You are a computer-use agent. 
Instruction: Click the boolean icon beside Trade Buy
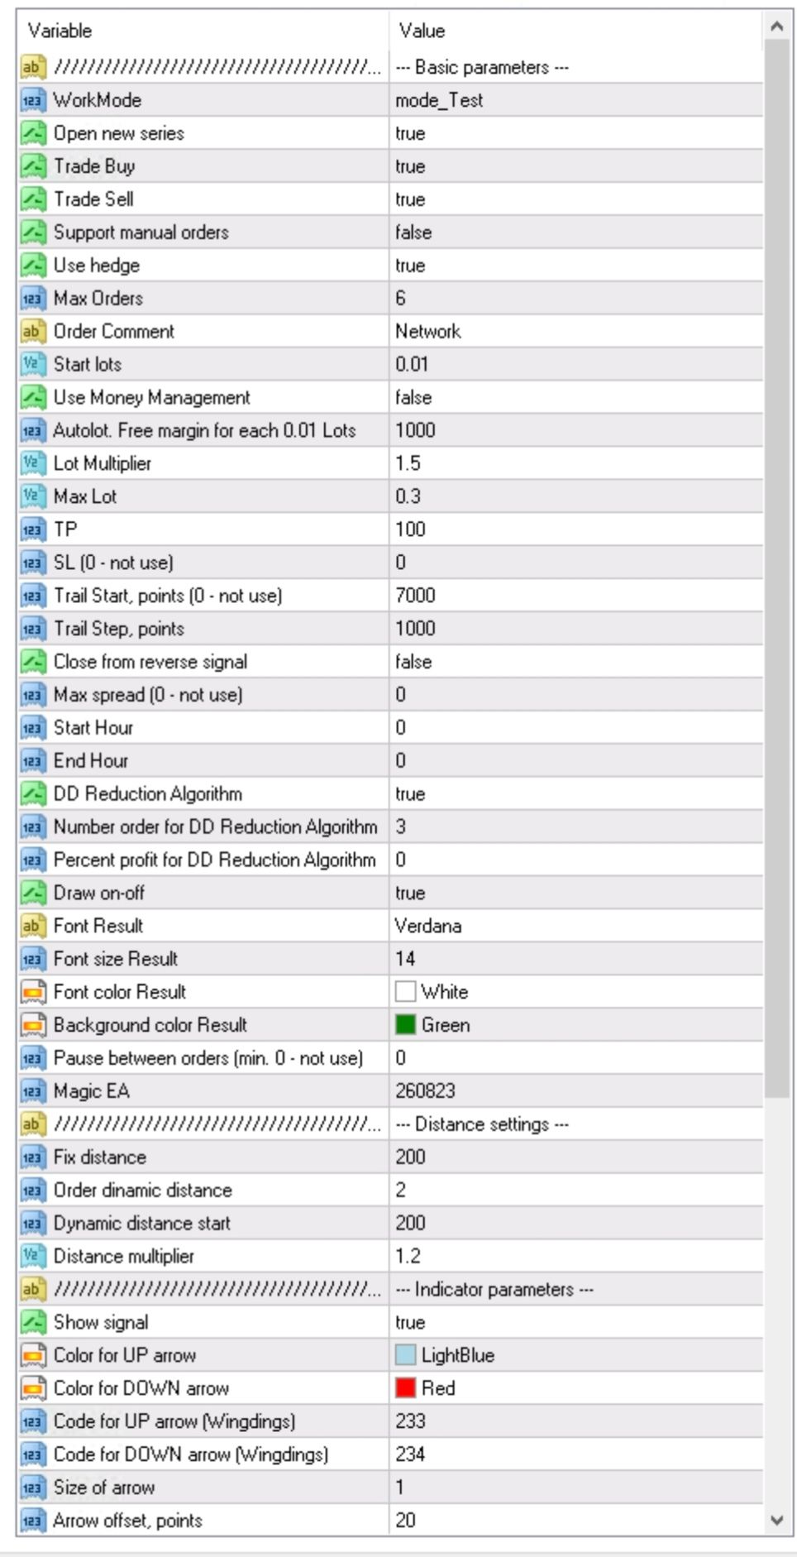(x=32, y=166)
